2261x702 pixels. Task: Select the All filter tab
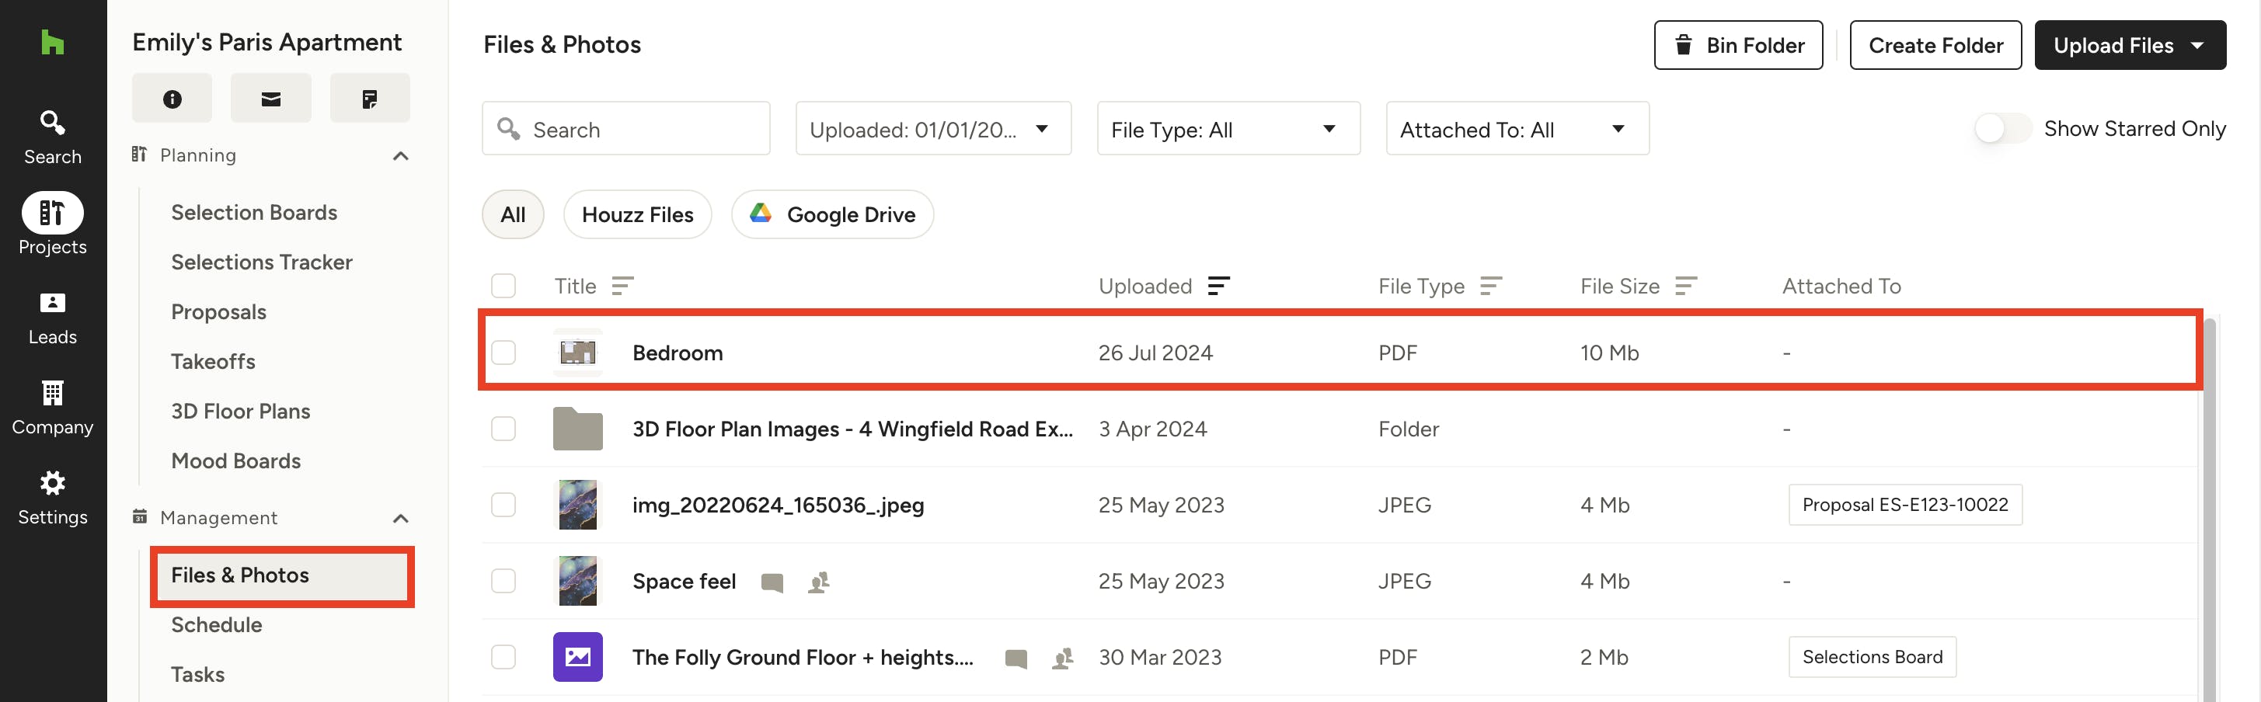pyautogui.click(x=514, y=214)
